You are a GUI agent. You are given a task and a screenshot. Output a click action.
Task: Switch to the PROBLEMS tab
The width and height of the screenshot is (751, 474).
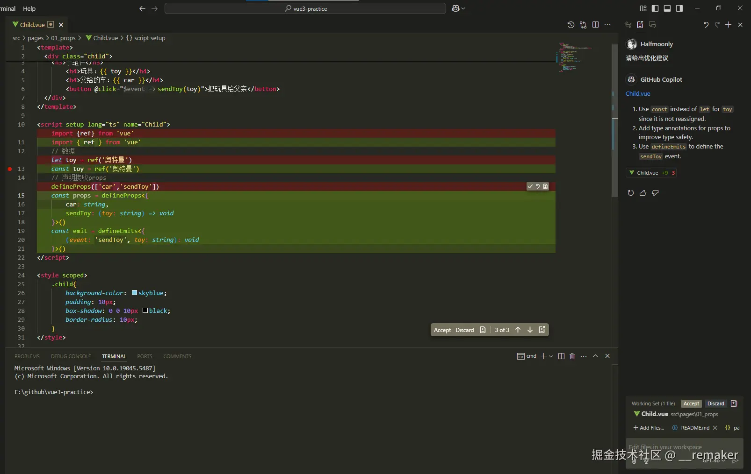pyautogui.click(x=27, y=356)
